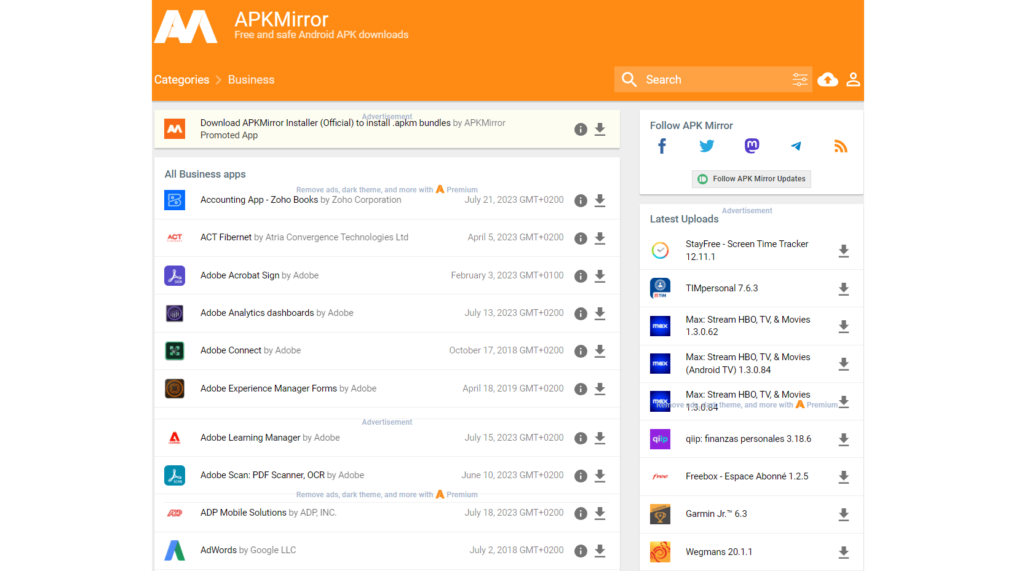Download Adobe Experience Manager Forms
This screenshot has width=1016, height=571.
600,389
